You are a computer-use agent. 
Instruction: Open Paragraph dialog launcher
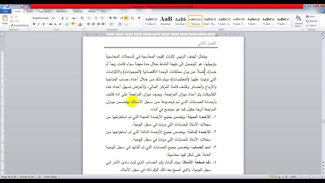pyautogui.click(x=141, y=30)
